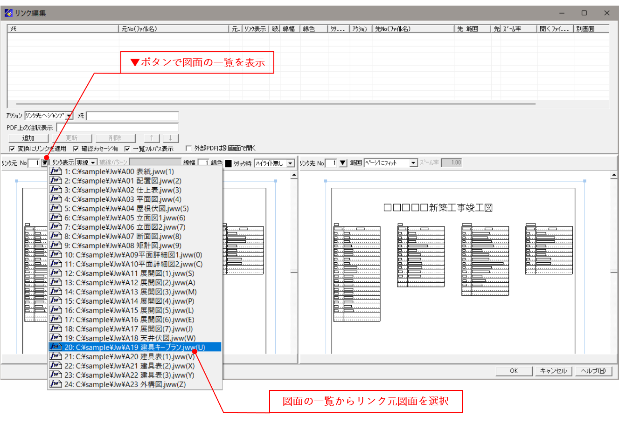Viewport: 619px width, 423px height.
Task: Open the 範囲 ページにフィット dropdown
Action: (x=412, y=163)
